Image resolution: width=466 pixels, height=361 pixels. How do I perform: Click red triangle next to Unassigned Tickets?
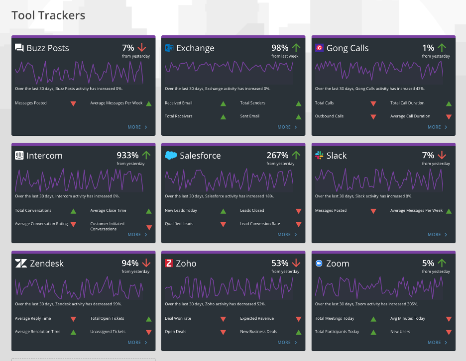click(x=149, y=332)
